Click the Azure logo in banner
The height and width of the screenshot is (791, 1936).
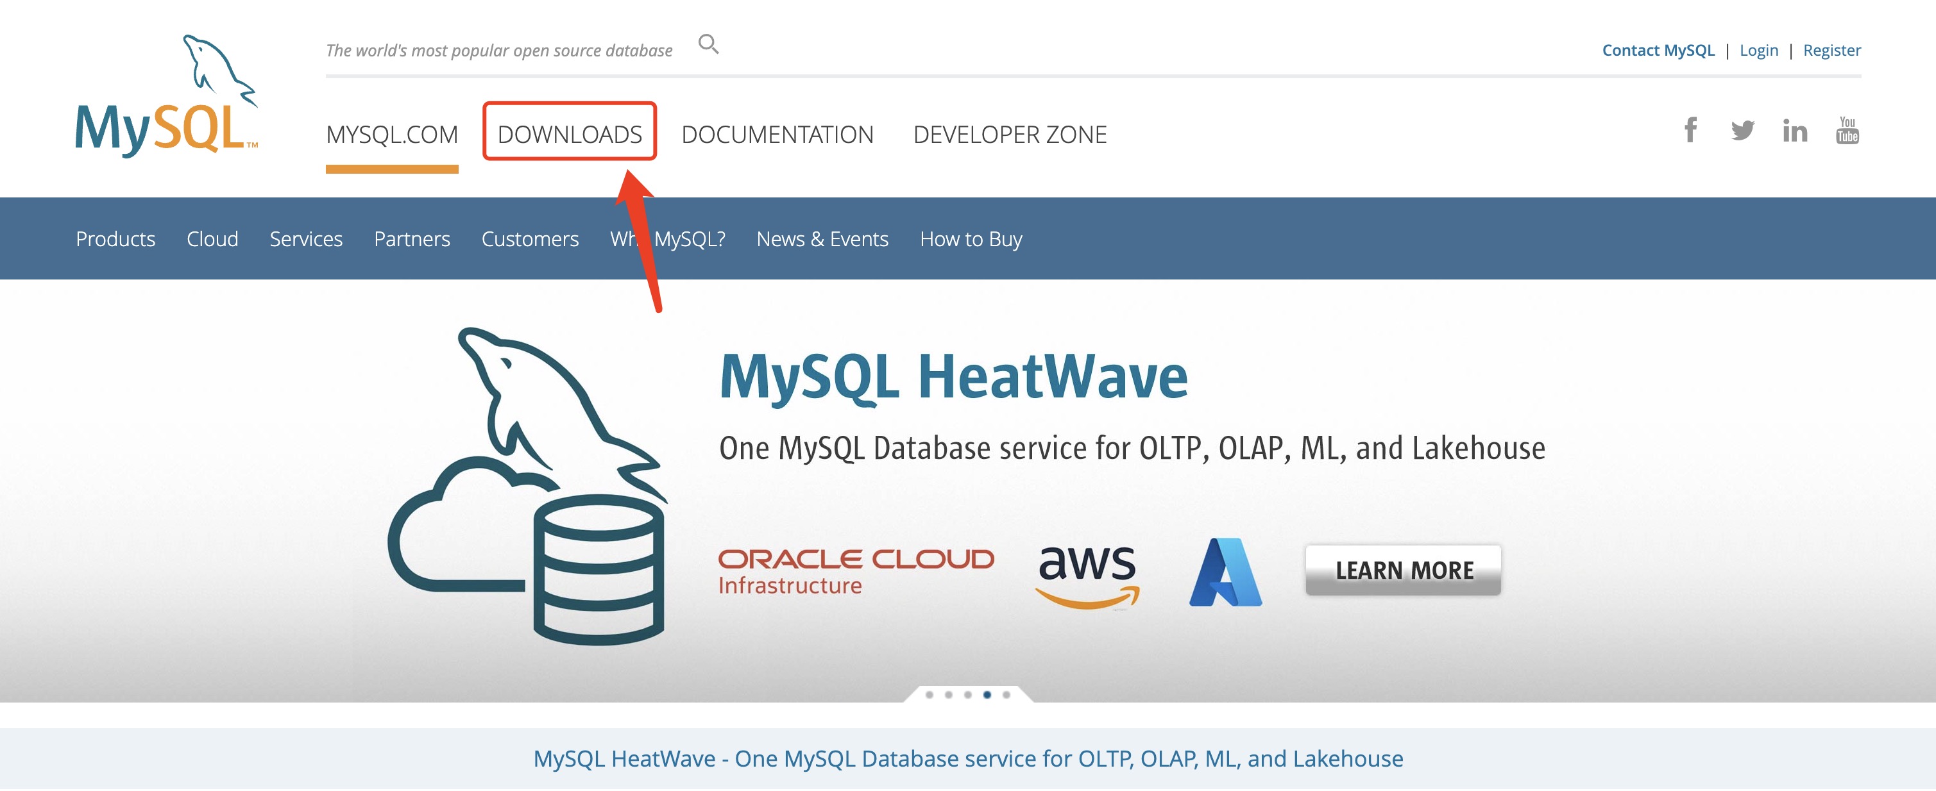click(x=1225, y=572)
